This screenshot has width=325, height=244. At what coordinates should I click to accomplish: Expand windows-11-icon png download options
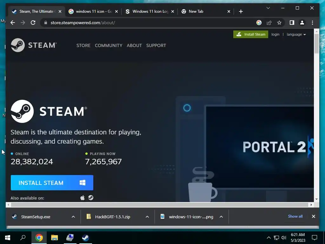[x=221, y=217]
